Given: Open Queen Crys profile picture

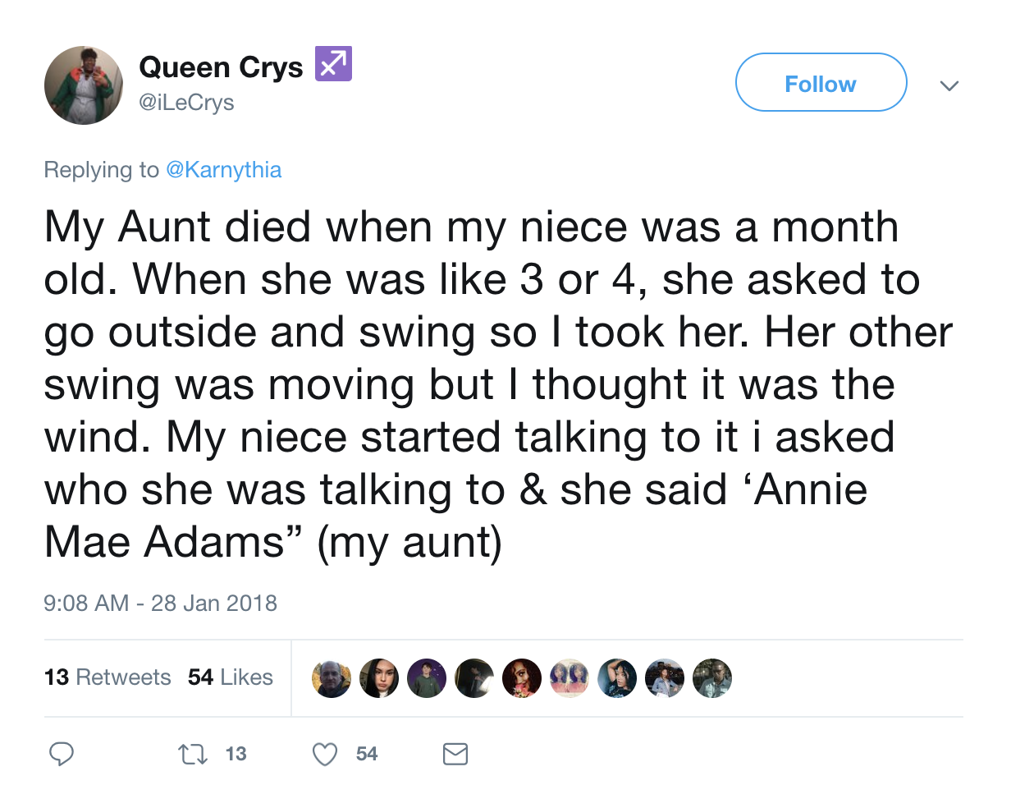Looking at the screenshot, I should 84,85.
